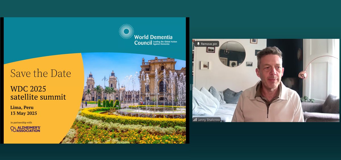Click the signal strength icon beside Lenny Shallcross
The image size is (341, 160).
[x=195, y=120]
